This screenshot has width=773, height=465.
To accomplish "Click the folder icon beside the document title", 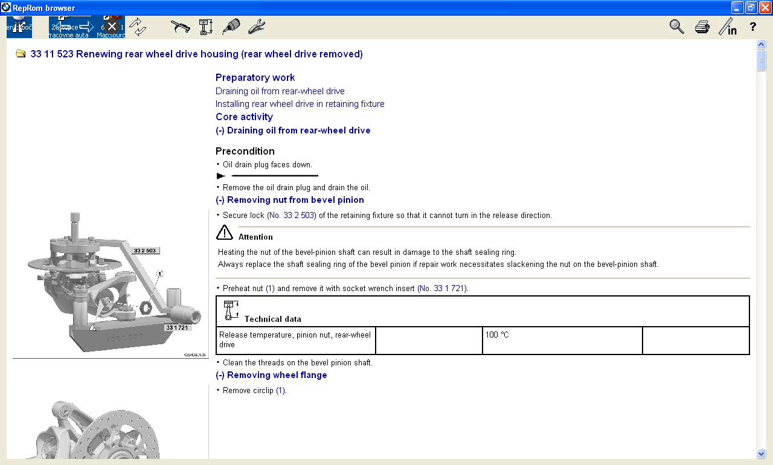I will [x=21, y=54].
